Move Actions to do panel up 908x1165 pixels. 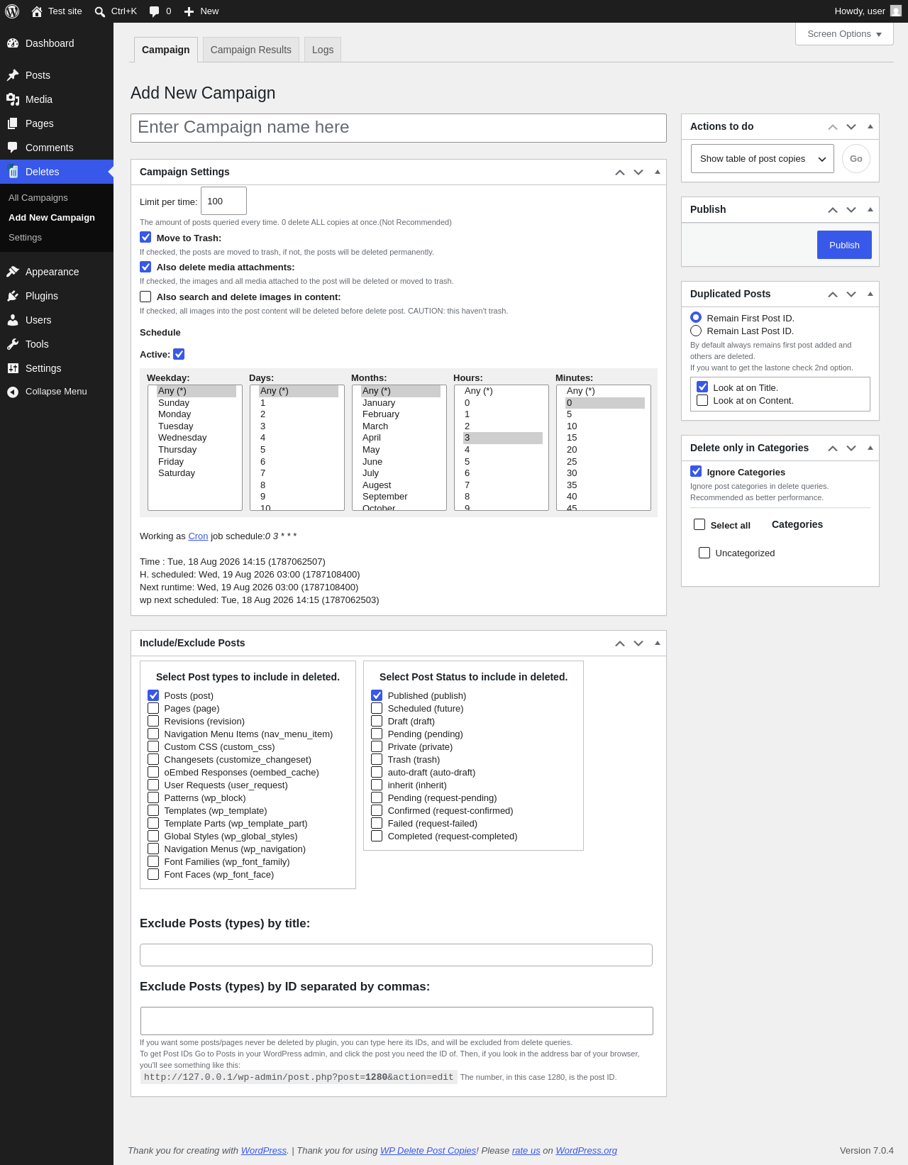[833, 127]
